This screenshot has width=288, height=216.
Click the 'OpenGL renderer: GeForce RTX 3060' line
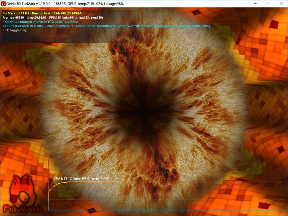coord(40,22)
